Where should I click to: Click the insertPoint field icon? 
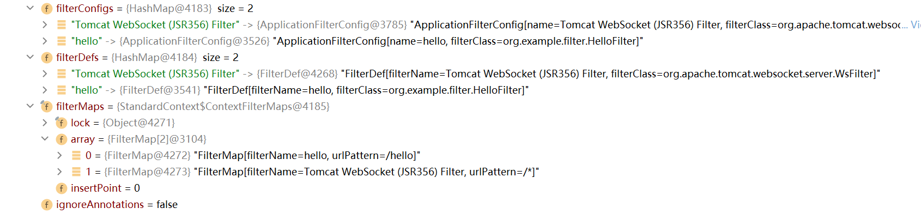[62, 188]
